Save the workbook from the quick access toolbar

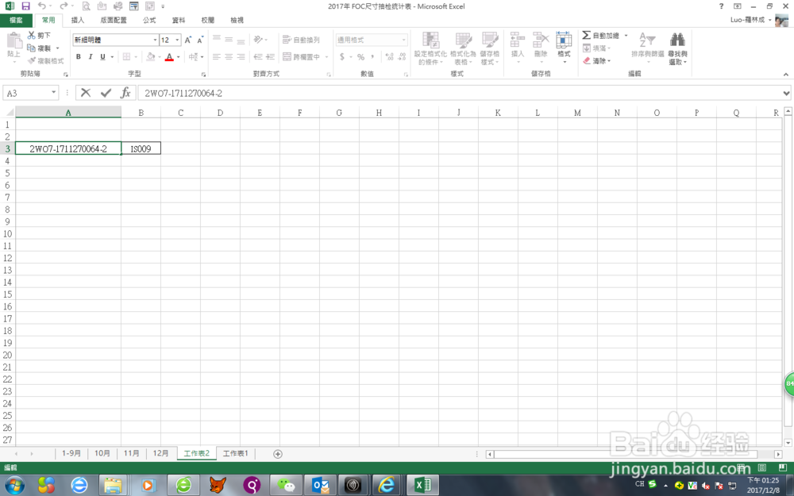pyautogui.click(x=25, y=6)
